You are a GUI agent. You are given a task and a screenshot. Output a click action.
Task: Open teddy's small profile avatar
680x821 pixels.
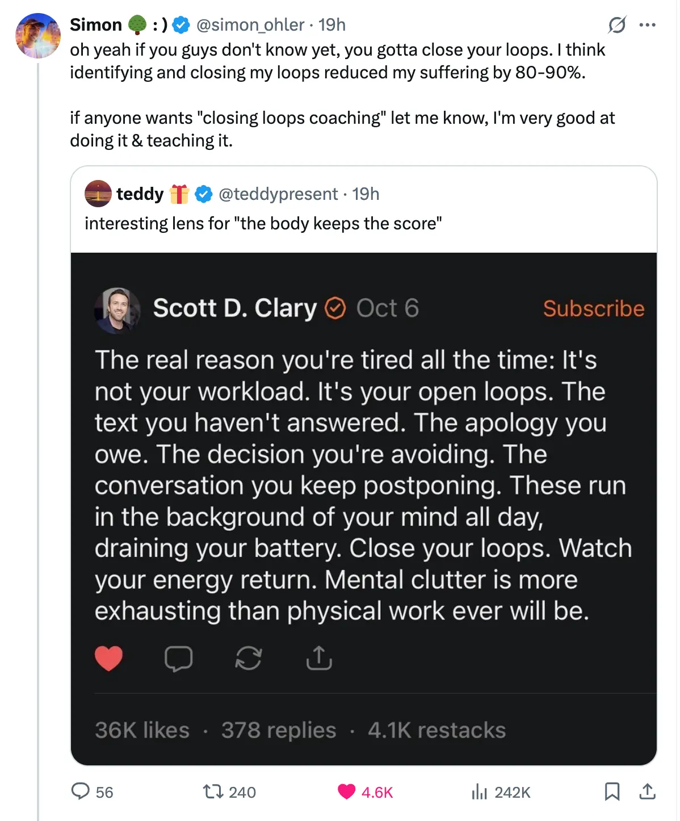[x=98, y=194]
